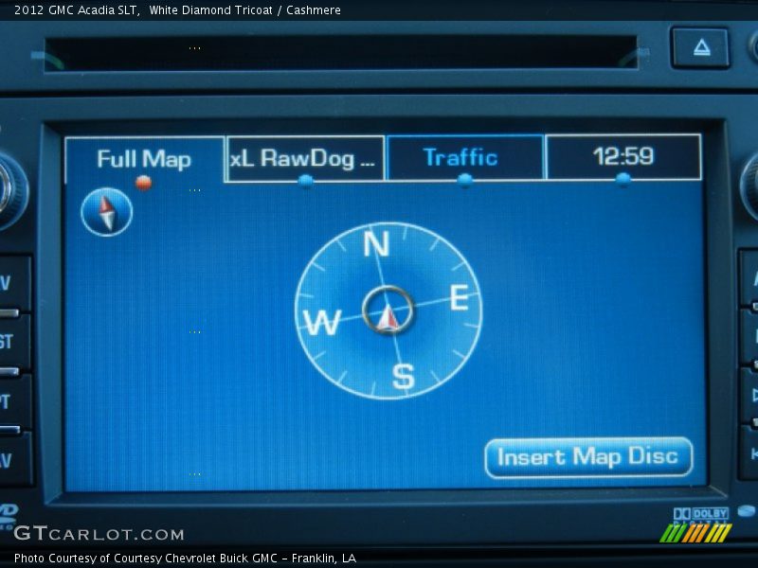758x568 pixels.
Task: Switch to the Full Map tab
Action: (144, 158)
